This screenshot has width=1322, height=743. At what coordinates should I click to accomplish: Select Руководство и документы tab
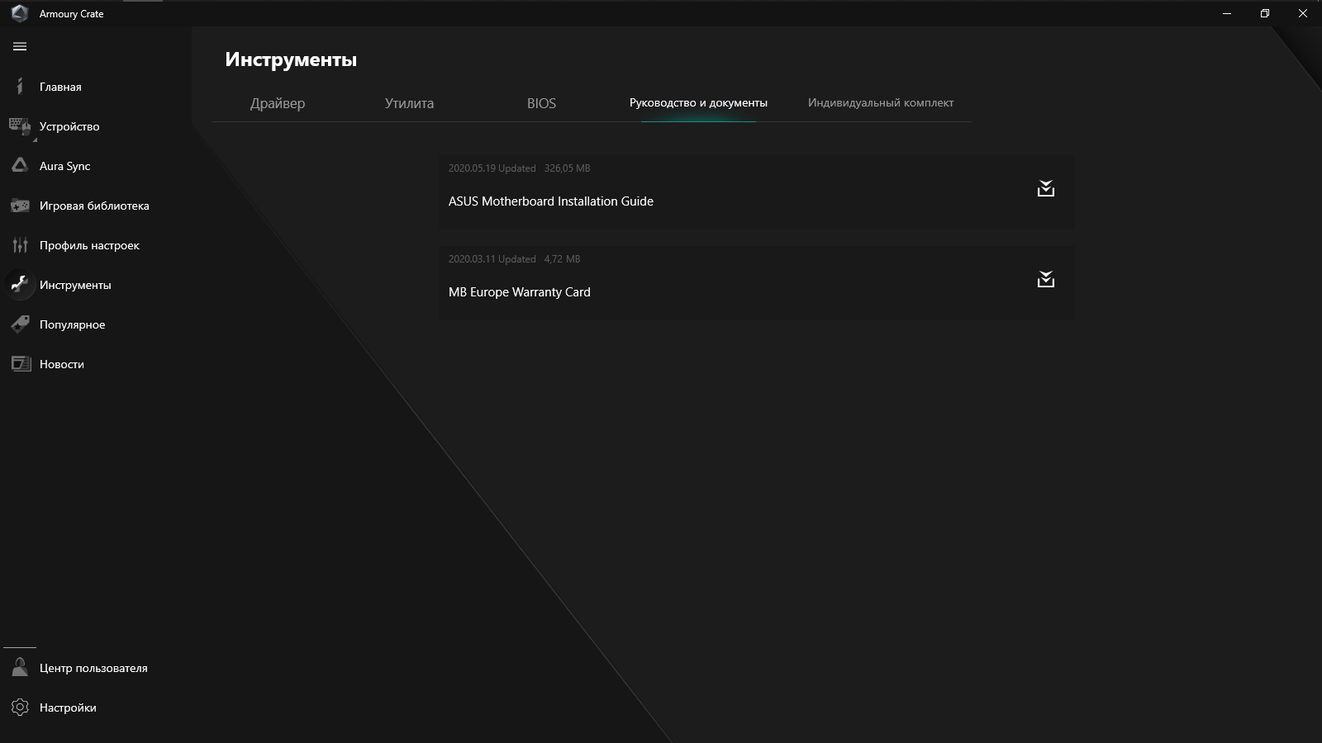[698, 103]
